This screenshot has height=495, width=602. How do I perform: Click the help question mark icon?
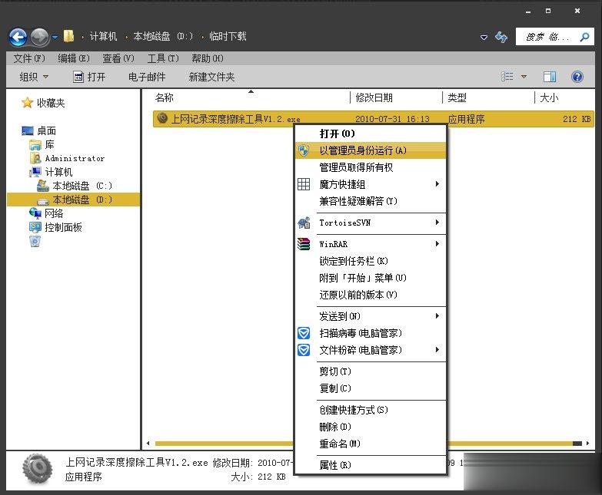577,77
